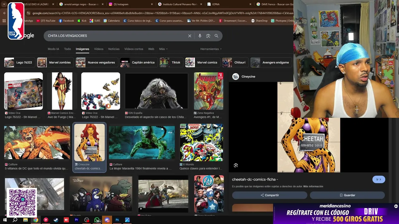The width and height of the screenshot is (399, 224).
Task: Expand the Herramientas dropdown
Action: (x=211, y=49)
